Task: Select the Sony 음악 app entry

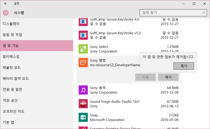Action: [128, 90]
